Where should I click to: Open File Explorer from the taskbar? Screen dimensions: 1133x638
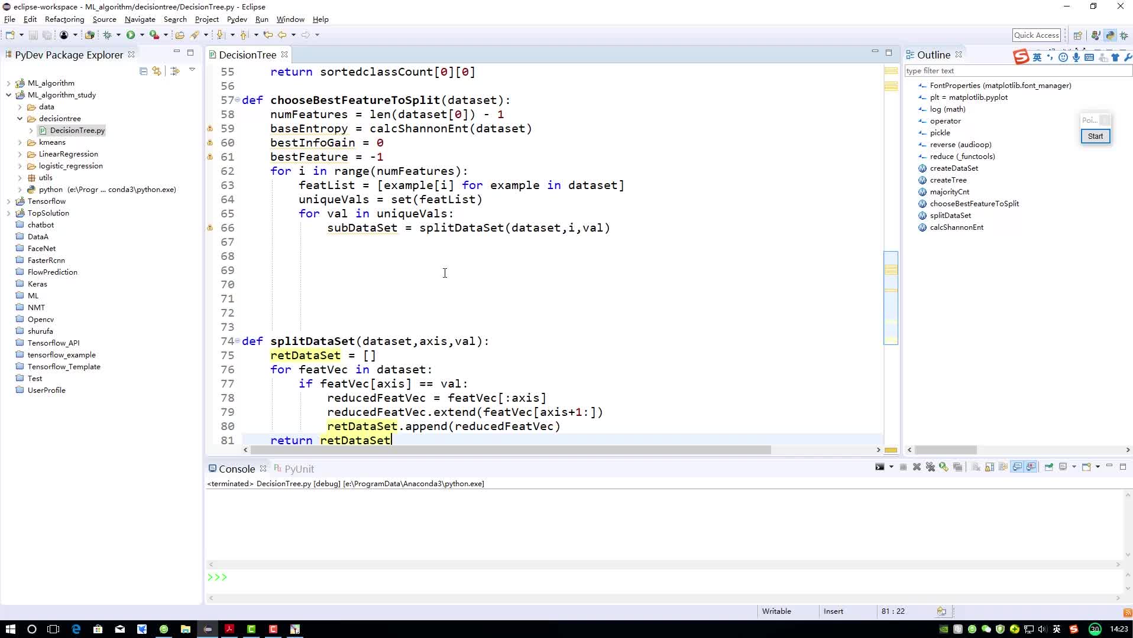pyautogui.click(x=185, y=629)
